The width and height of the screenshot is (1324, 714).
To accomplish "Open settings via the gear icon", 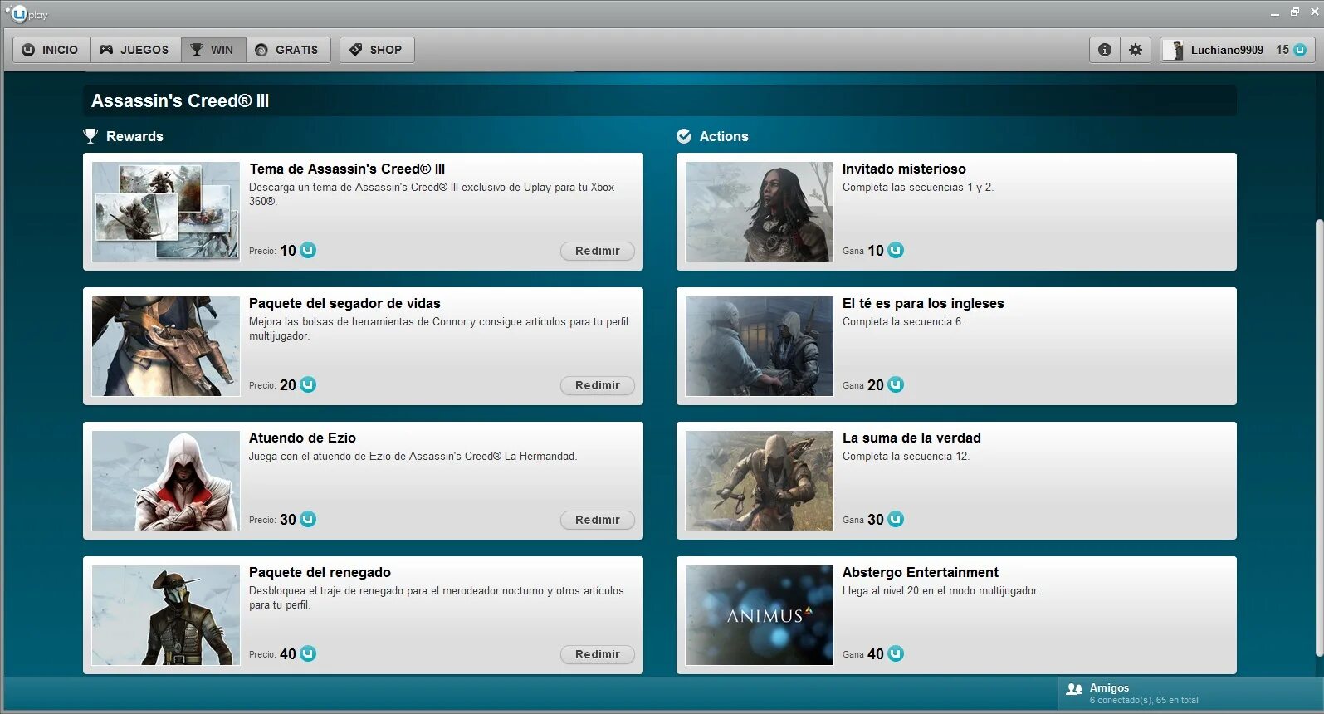I will coord(1136,50).
